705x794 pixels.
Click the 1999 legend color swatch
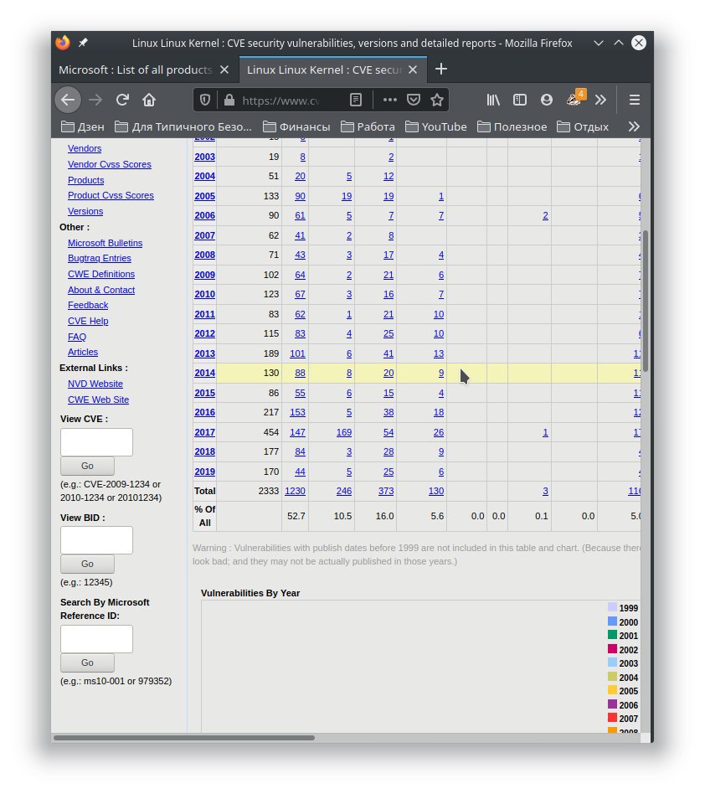(x=612, y=607)
